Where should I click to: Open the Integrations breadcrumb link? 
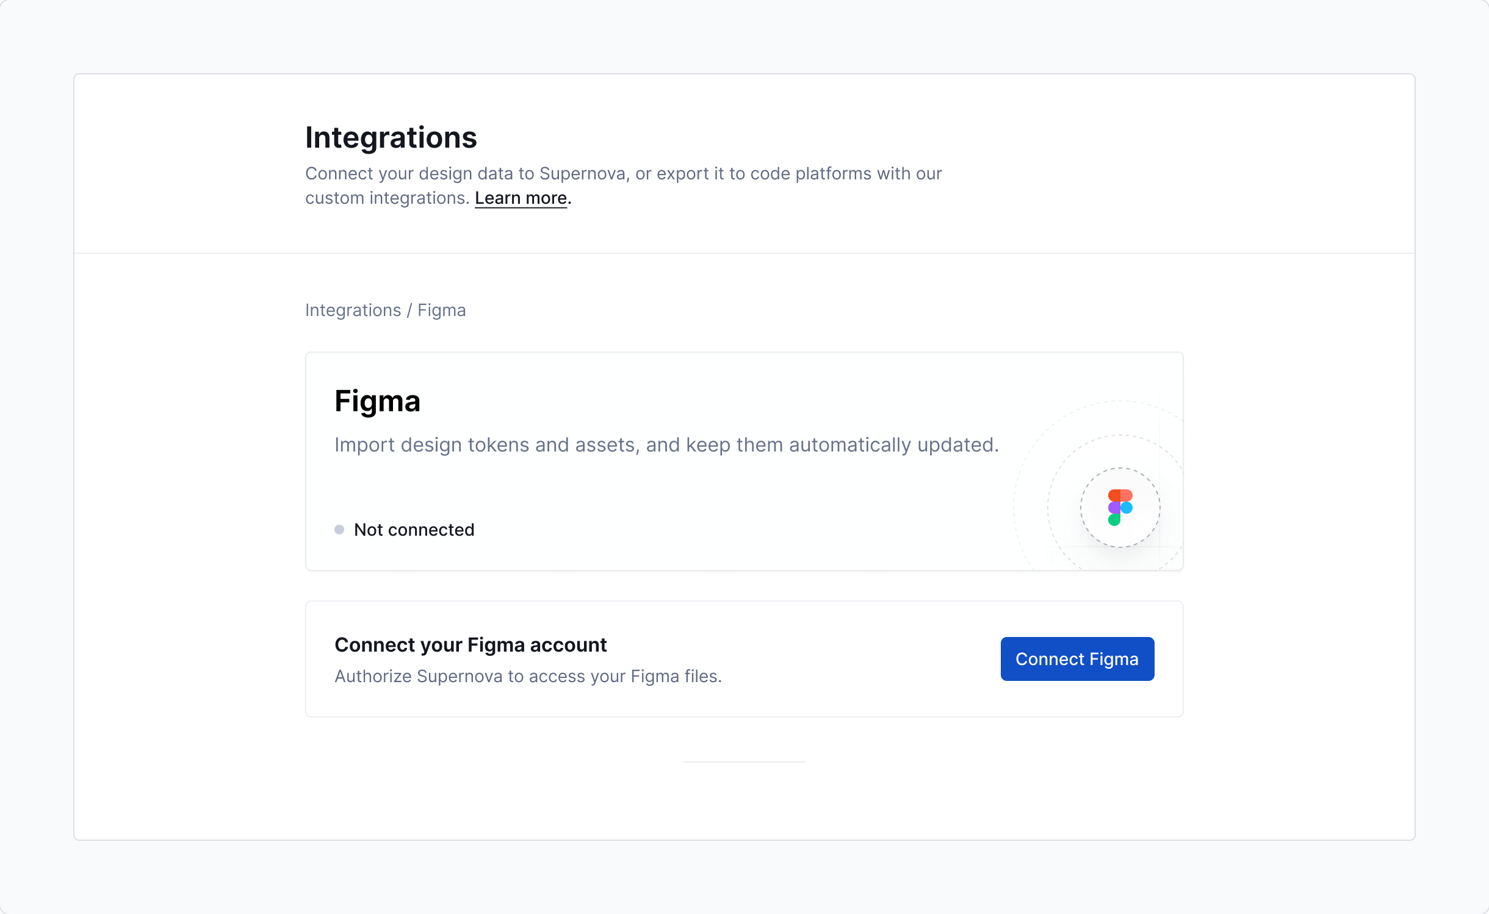tap(354, 310)
